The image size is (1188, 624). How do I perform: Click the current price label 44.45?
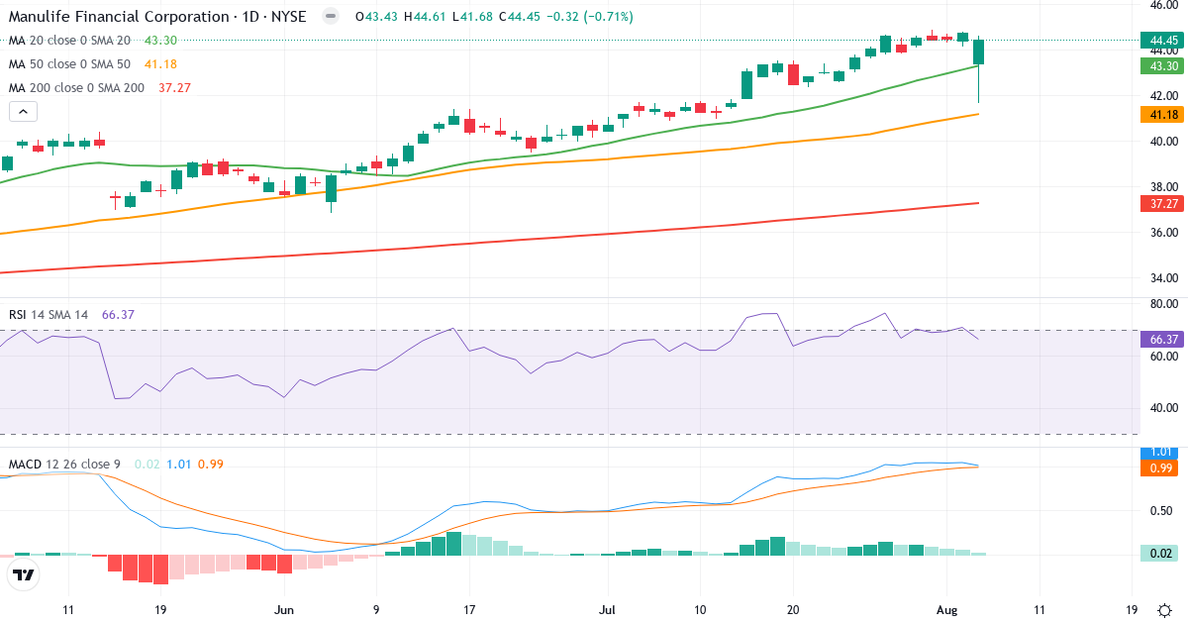pyautogui.click(x=1161, y=41)
